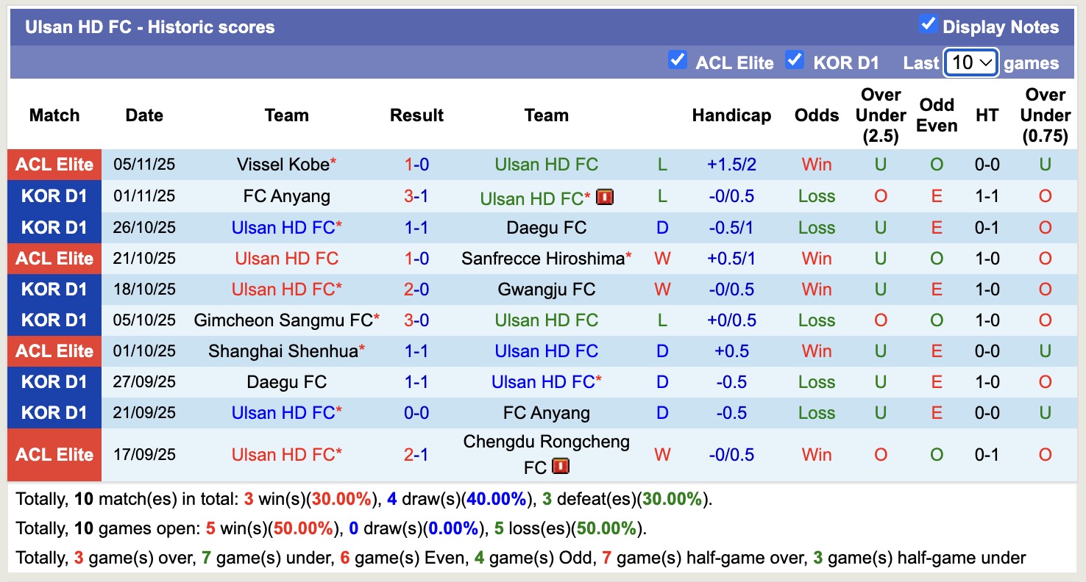This screenshot has height=582, width=1086.
Task: Click the Handicap column header
Action: pos(731,115)
